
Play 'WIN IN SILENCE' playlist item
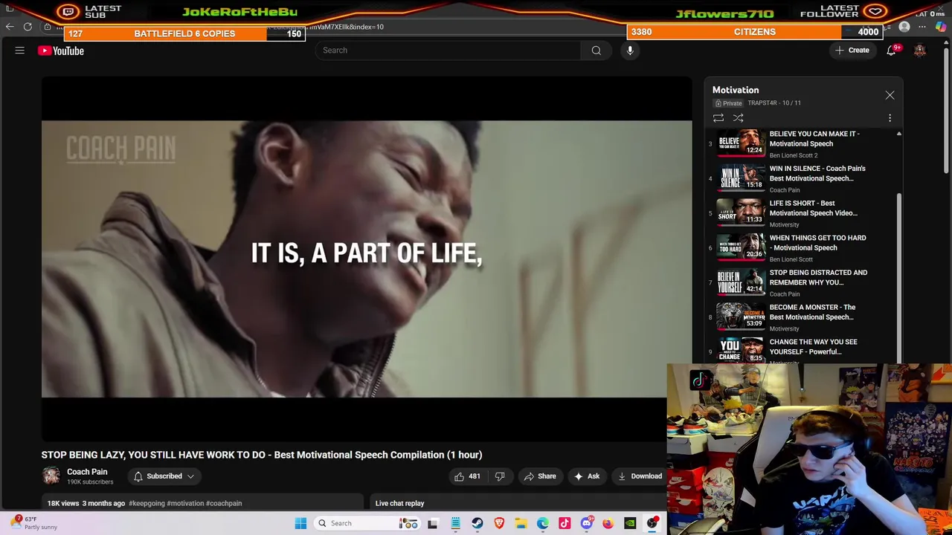coord(803,178)
